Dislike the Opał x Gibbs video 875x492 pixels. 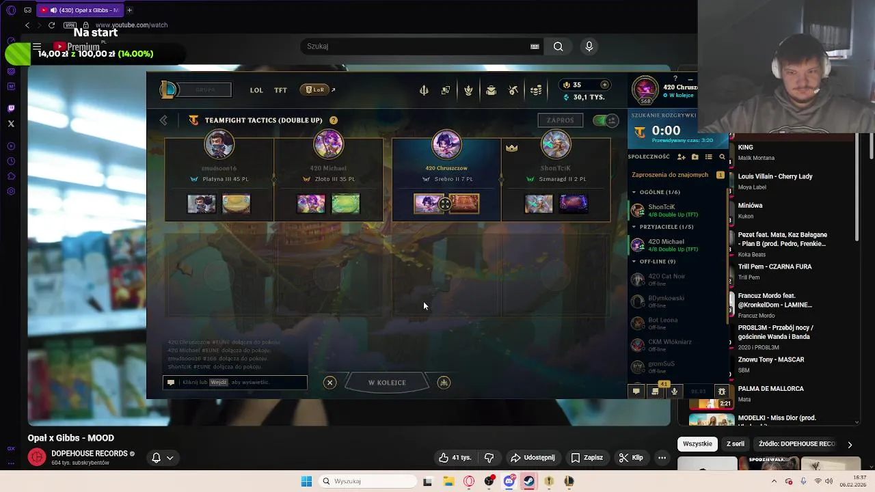click(489, 458)
